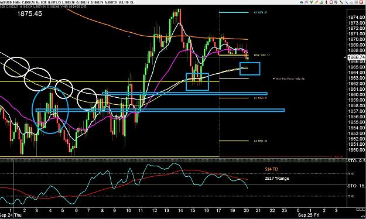This screenshot has width=366, height=219.
Task: Click the L3 1859.37 level label
Action: click(260, 98)
